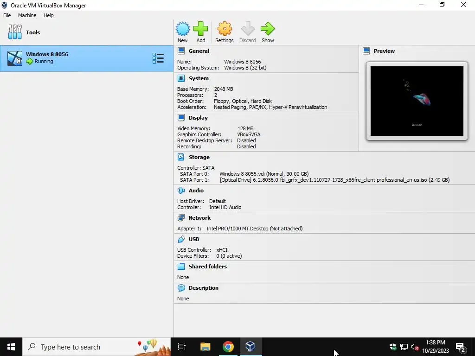This screenshot has height=356, width=475.
Task: Show the running VM window
Action: point(268,29)
